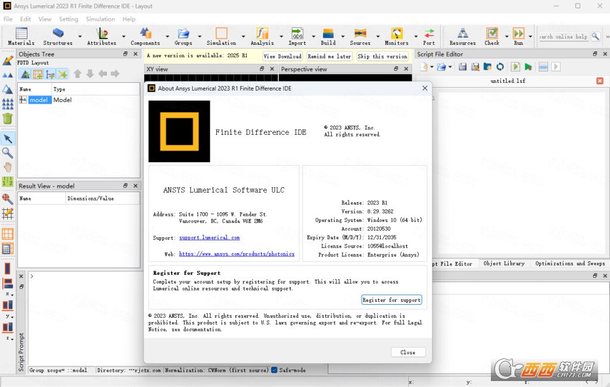Click the edit pencil icon at top of left toolbar
610x387 pixels.
pos(7,61)
